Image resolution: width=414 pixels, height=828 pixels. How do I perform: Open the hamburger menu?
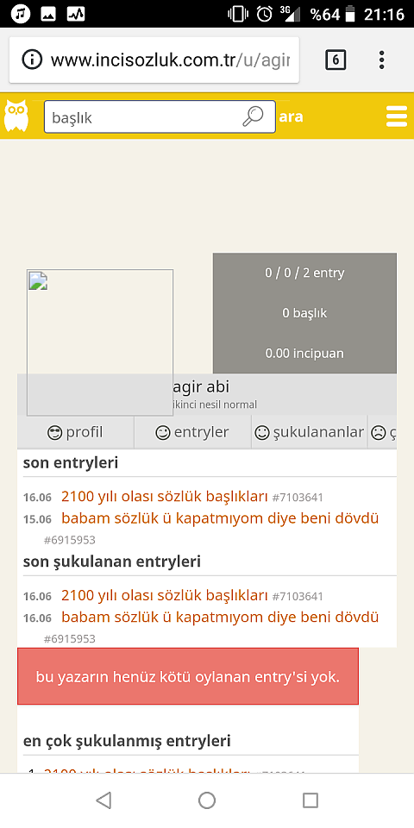pyautogui.click(x=397, y=116)
